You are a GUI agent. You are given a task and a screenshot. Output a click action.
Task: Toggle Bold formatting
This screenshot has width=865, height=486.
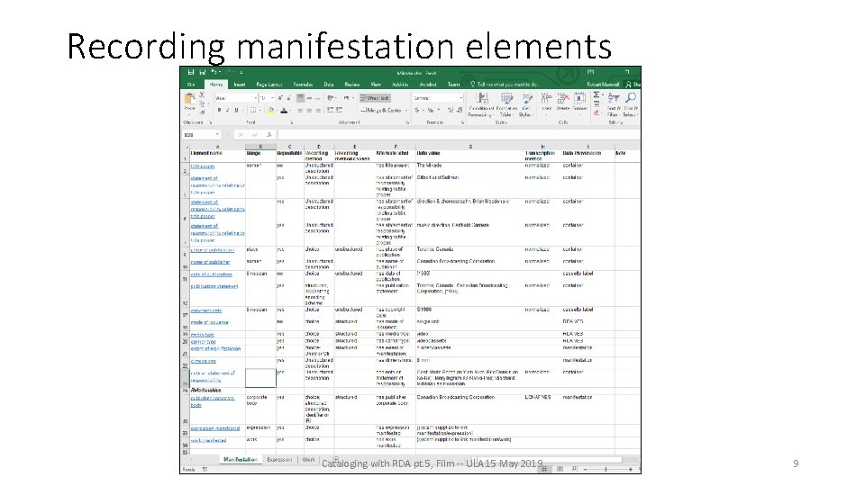pyautogui.click(x=219, y=110)
